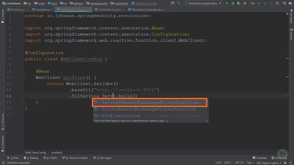Open the Structure tool window sidebar
Screen dimensions: 294x165
click(x=2, y=121)
